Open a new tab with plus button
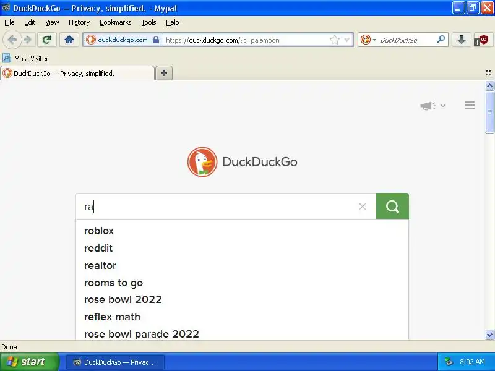 tap(164, 73)
